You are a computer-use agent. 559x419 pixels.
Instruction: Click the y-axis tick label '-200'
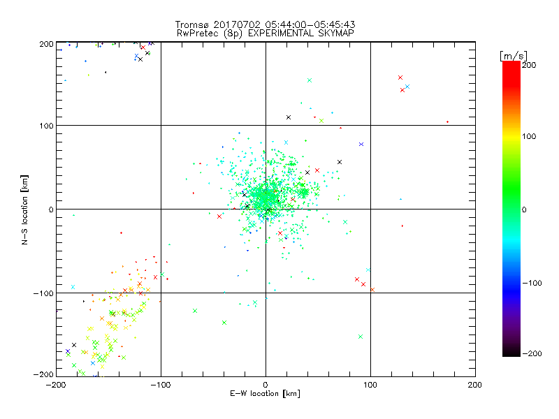43,375
